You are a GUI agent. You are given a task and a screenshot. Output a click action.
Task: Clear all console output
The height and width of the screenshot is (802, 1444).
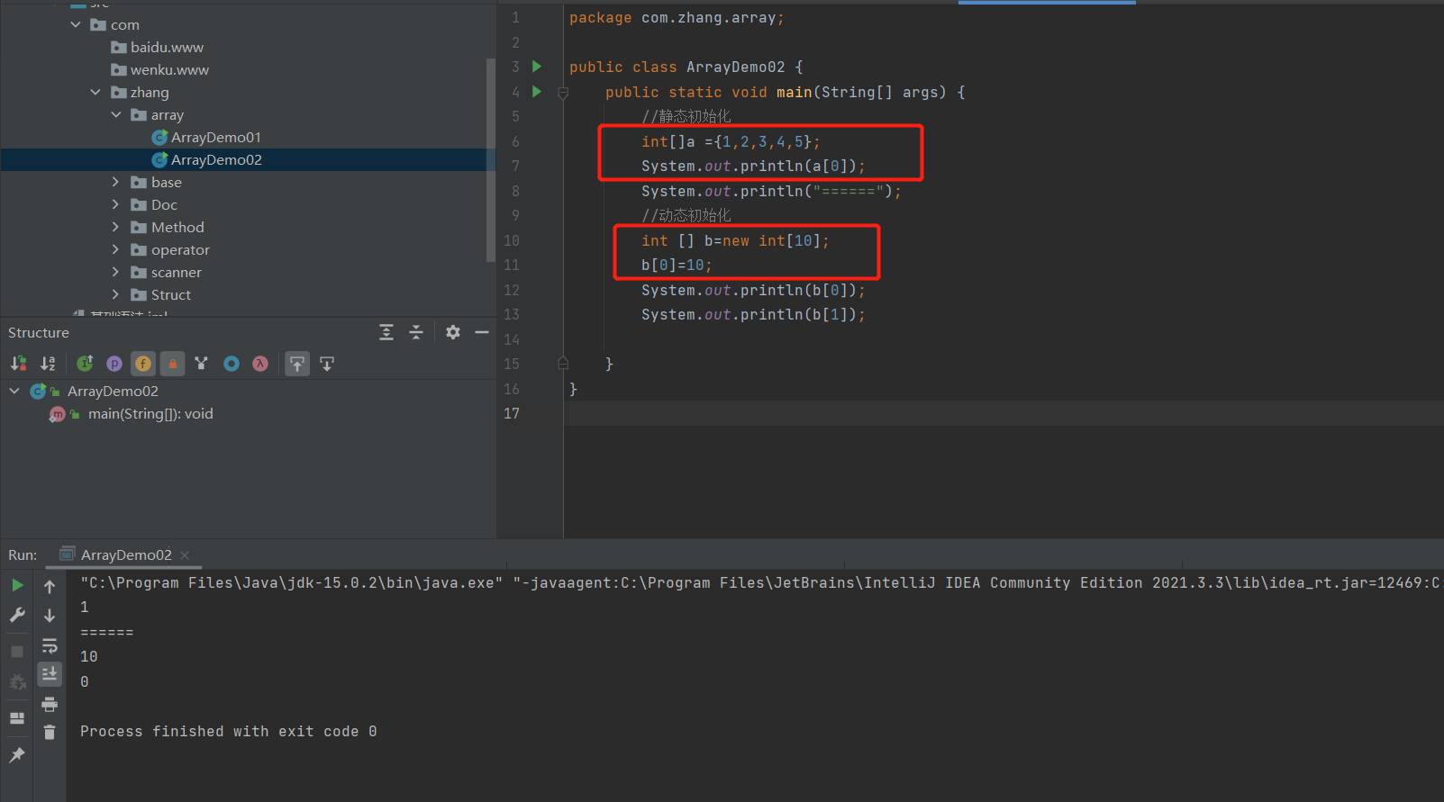(50, 733)
